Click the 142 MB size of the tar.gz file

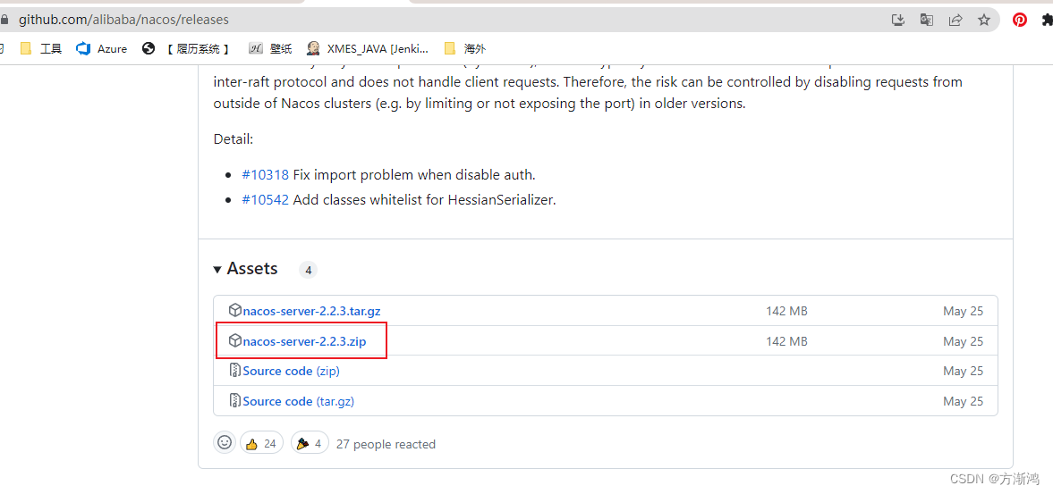(786, 311)
